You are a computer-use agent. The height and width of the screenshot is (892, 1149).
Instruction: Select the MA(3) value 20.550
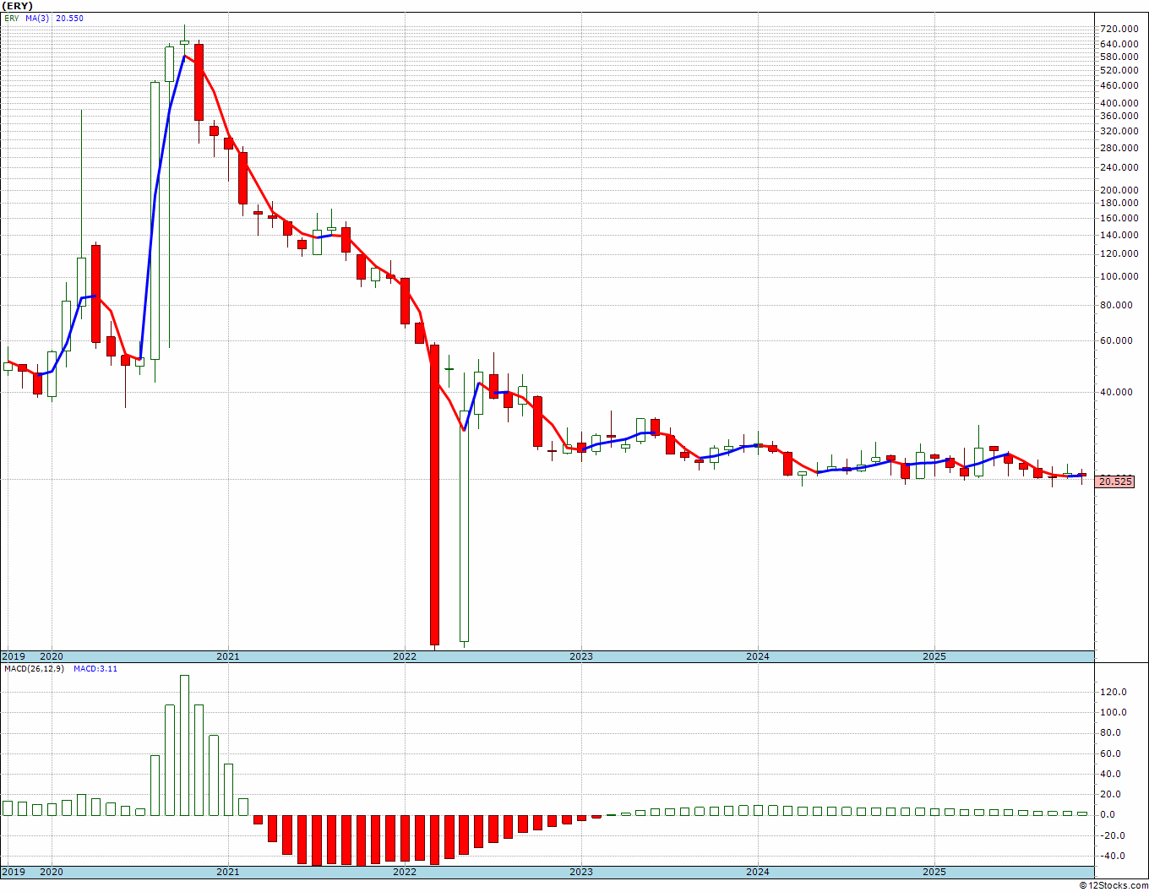[69, 18]
